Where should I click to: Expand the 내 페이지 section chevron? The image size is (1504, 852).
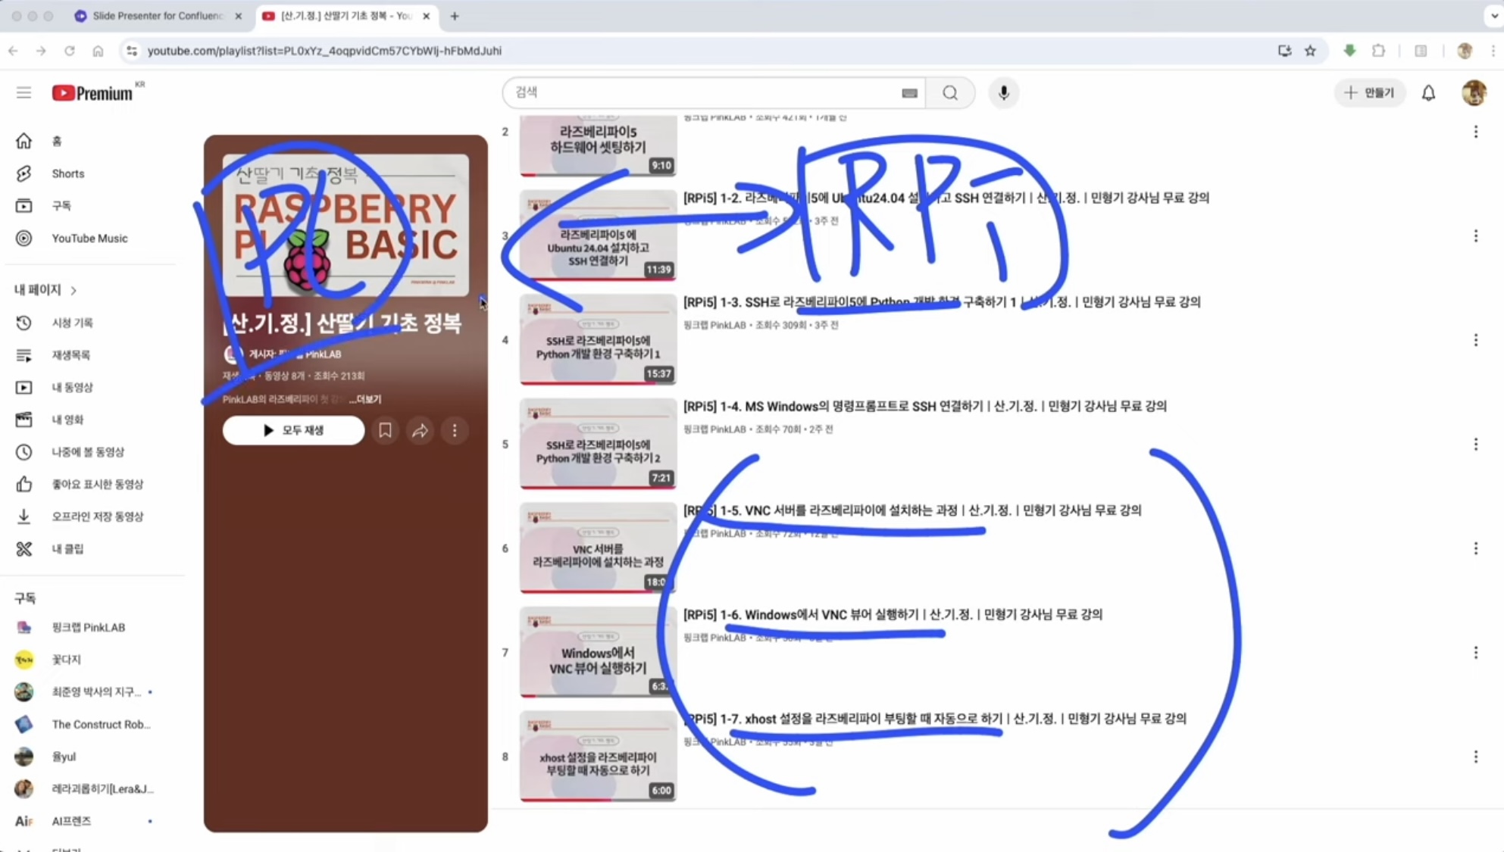(73, 290)
